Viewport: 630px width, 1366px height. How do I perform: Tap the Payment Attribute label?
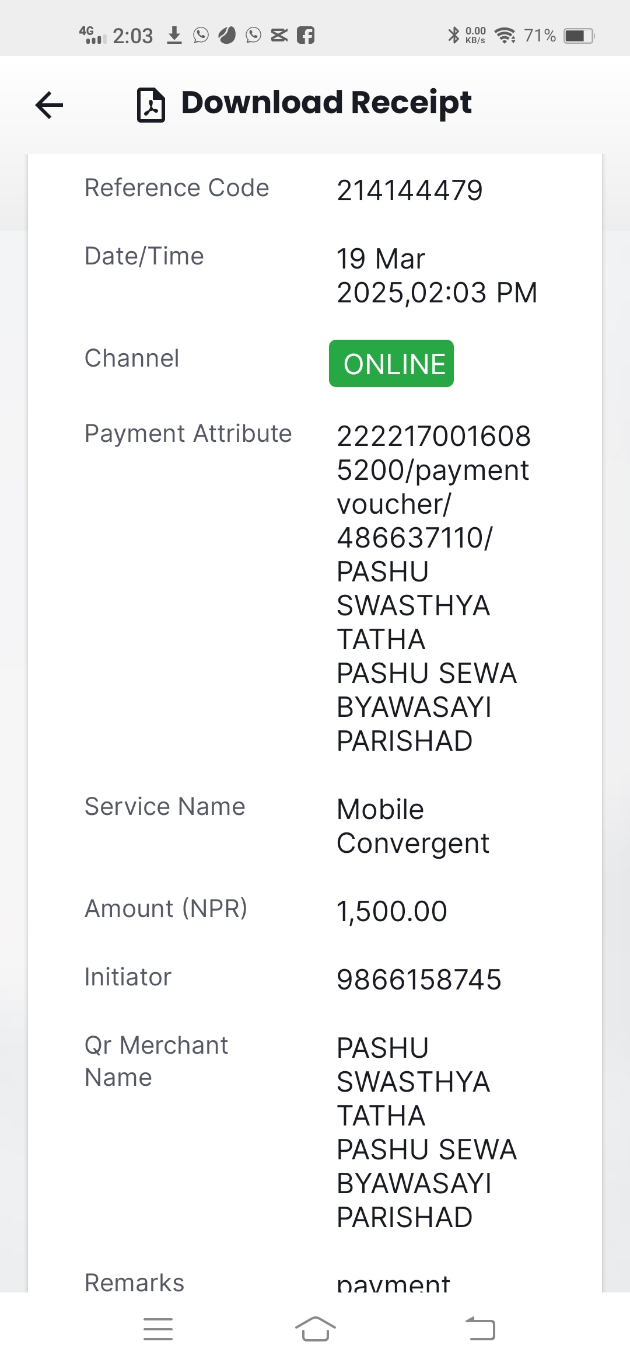pos(188,434)
